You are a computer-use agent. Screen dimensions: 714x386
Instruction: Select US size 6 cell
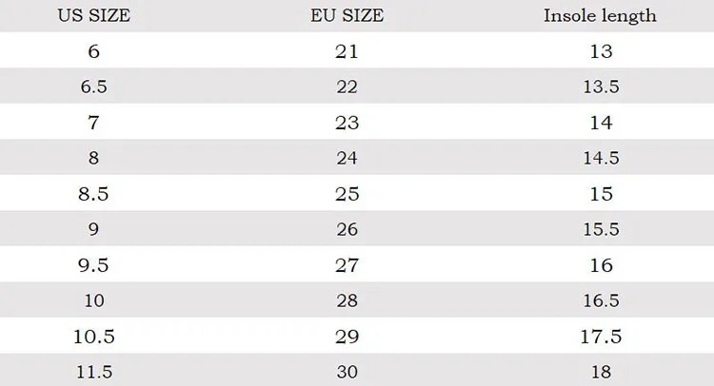click(94, 51)
